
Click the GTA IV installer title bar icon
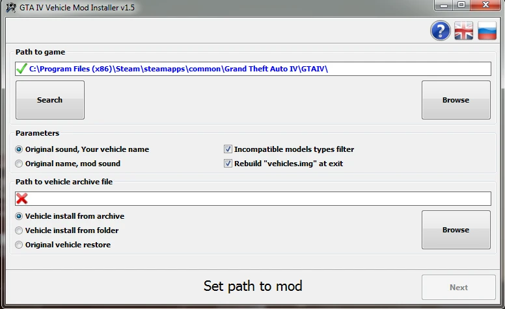pos(11,7)
